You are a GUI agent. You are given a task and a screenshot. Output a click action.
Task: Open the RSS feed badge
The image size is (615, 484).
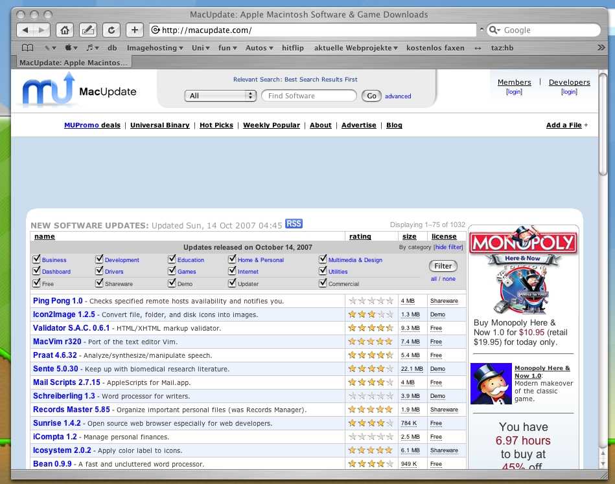(294, 224)
